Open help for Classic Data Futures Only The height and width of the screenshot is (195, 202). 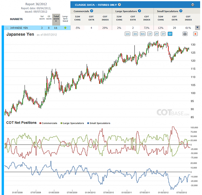pos(119,5)
